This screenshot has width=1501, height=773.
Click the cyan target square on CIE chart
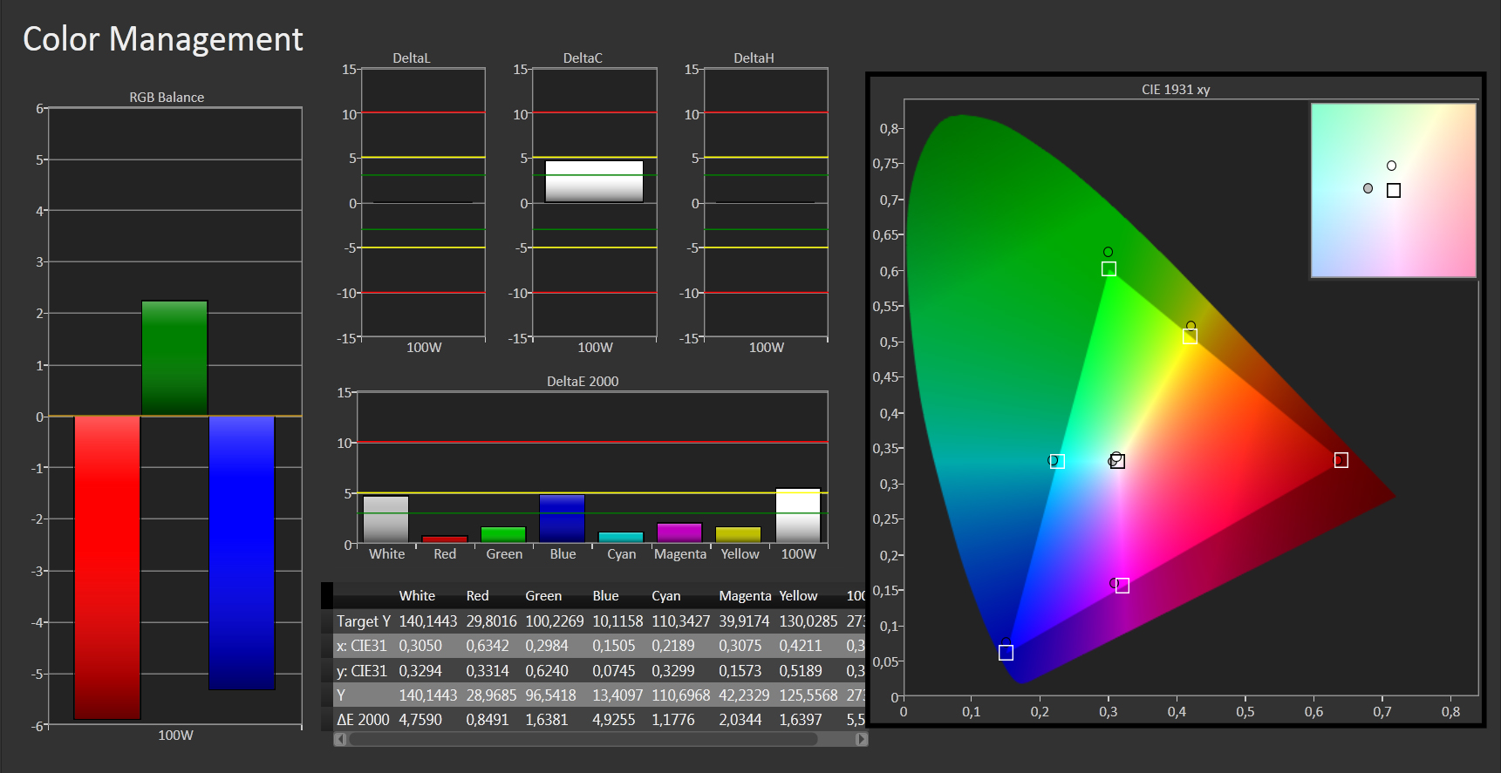pos(1057,461)
